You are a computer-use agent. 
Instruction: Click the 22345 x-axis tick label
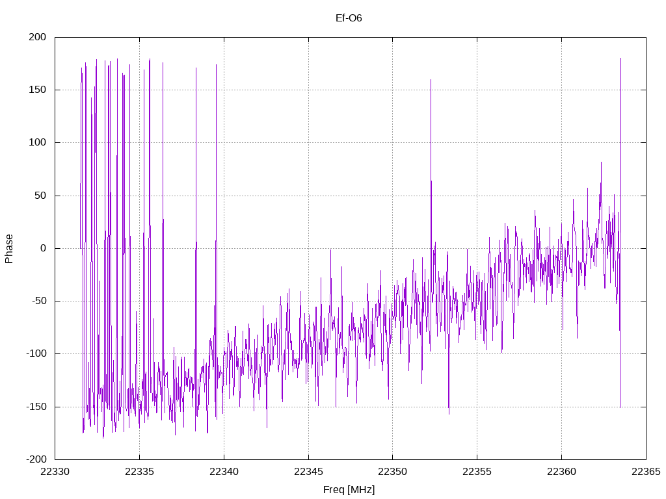pyautogui.click(x=308, y=472)
